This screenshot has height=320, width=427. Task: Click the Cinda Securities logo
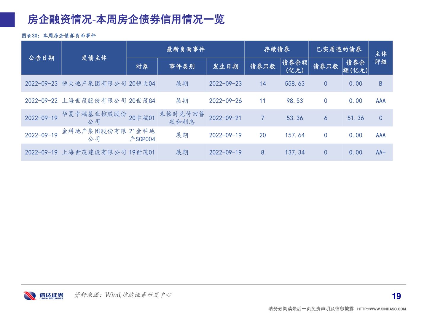(43, 295)
